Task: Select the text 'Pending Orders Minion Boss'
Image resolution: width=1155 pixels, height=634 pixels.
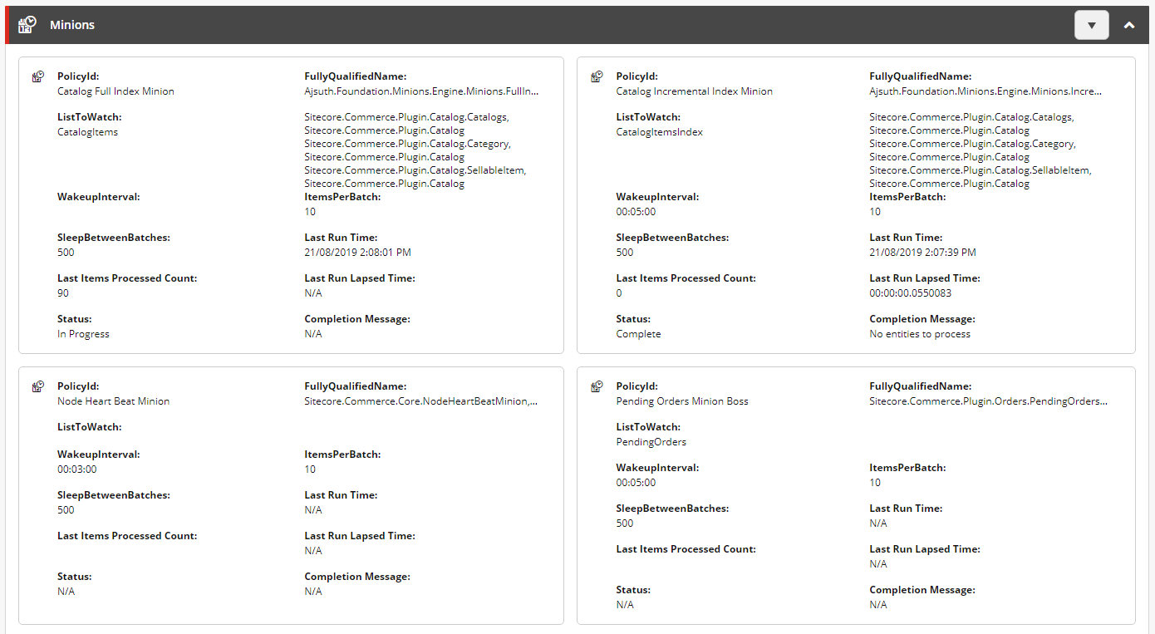Action: 682,401
